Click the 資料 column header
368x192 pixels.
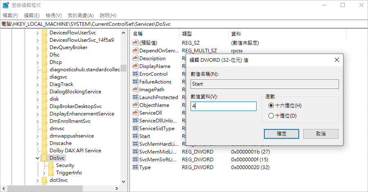point(288,34)
